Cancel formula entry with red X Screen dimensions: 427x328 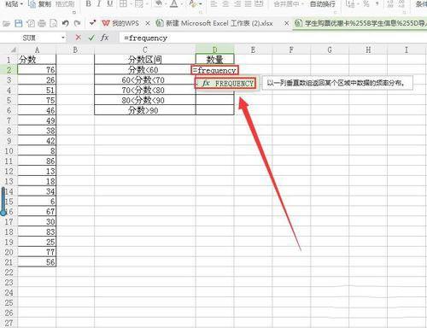pos(78,38)
